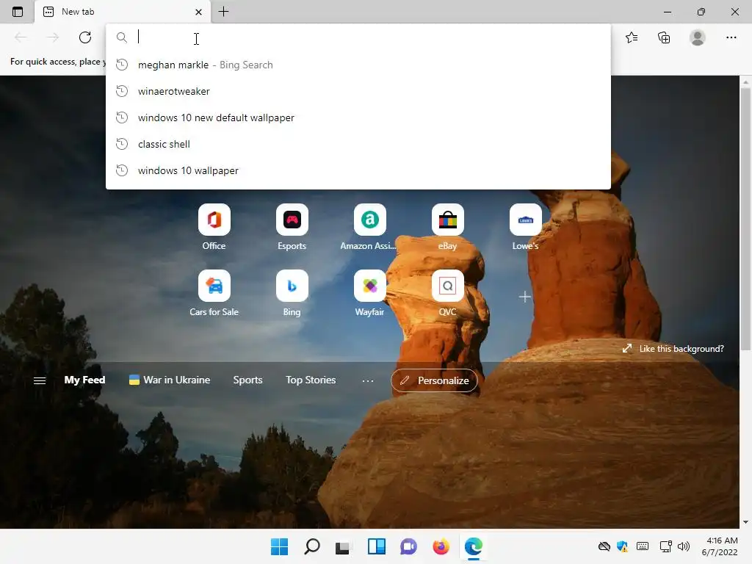Open Chat from the taskbar

coord(408,546)
